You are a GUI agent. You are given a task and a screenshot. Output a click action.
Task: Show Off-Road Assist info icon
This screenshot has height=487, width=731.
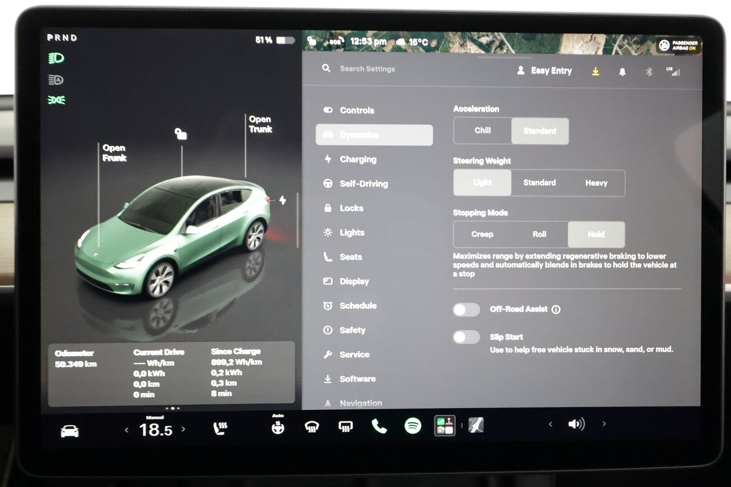556,309
